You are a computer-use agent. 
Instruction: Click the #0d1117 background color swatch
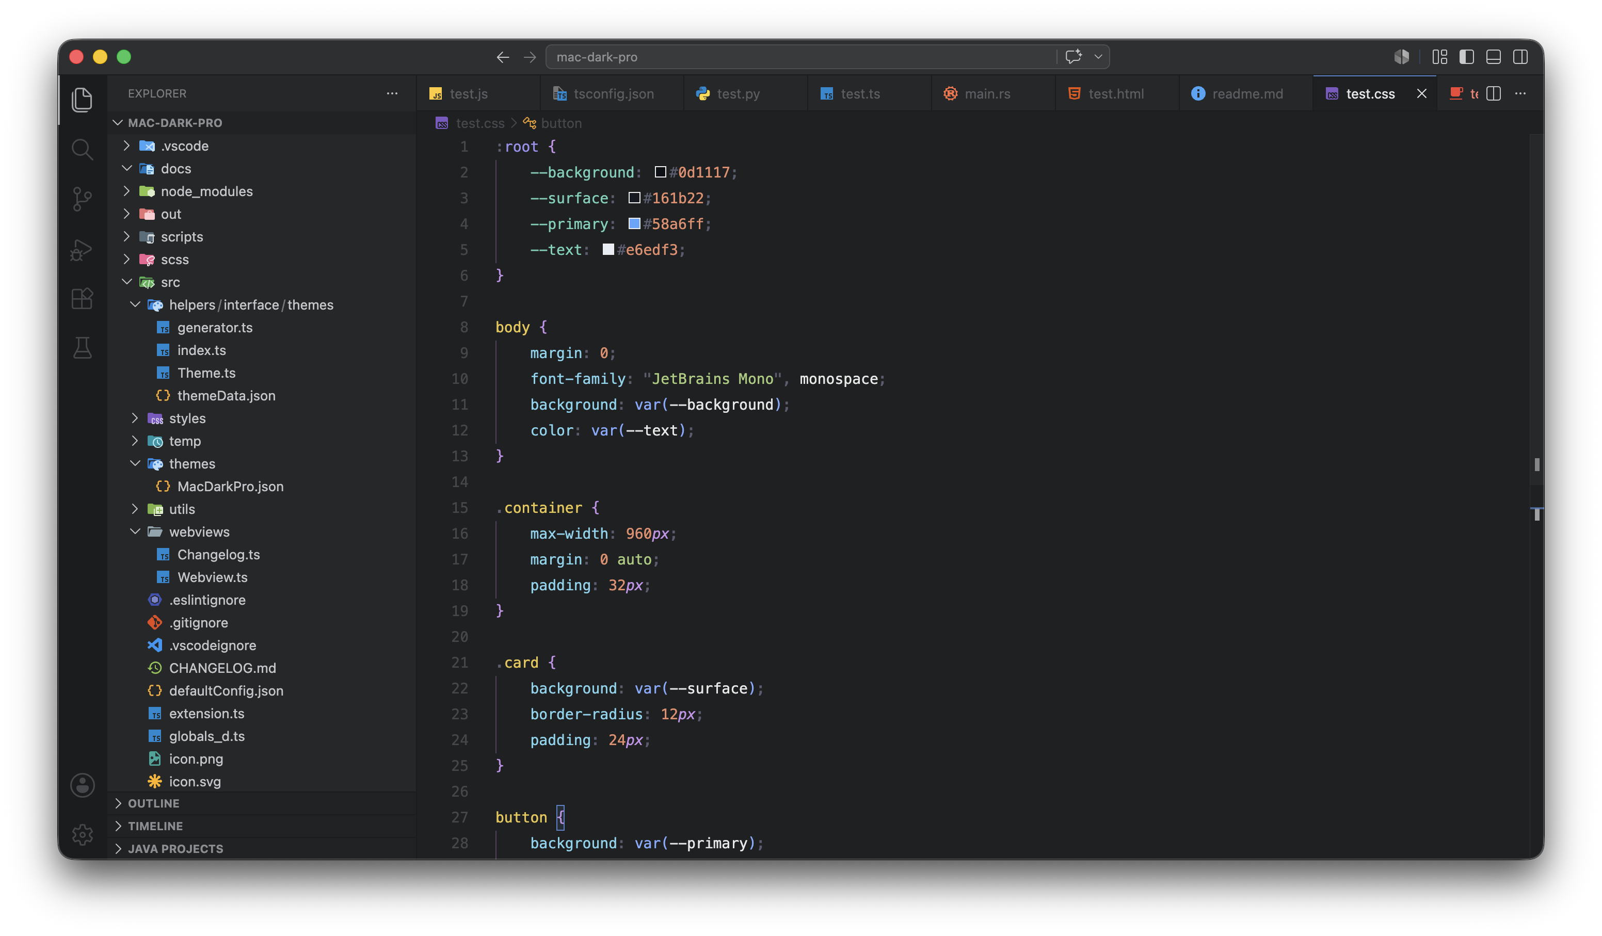coord(661,172)
